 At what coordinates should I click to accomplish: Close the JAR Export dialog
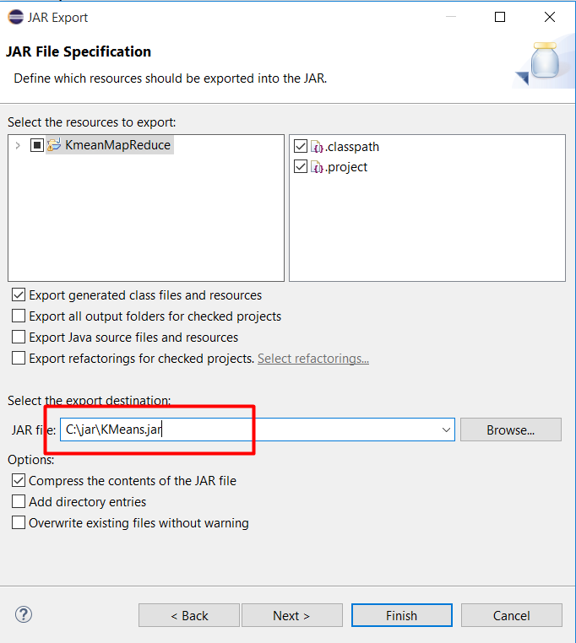pyautogui.click(x=550, y=17)
